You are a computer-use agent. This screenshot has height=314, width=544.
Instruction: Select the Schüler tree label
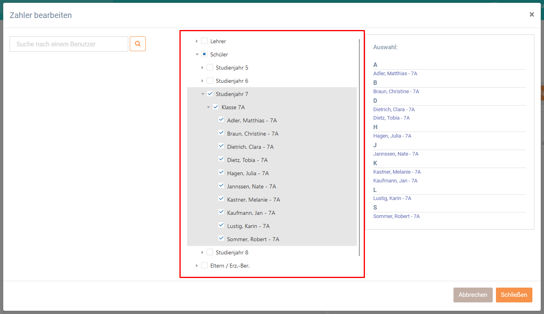219,54
